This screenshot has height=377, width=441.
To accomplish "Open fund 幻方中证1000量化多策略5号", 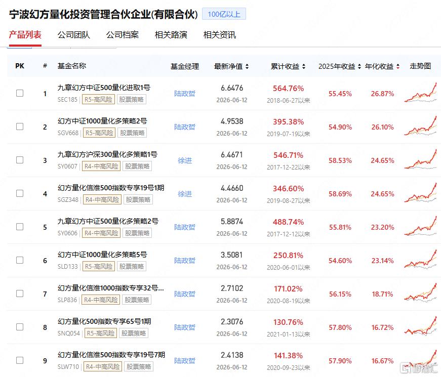I will [102, 255].
